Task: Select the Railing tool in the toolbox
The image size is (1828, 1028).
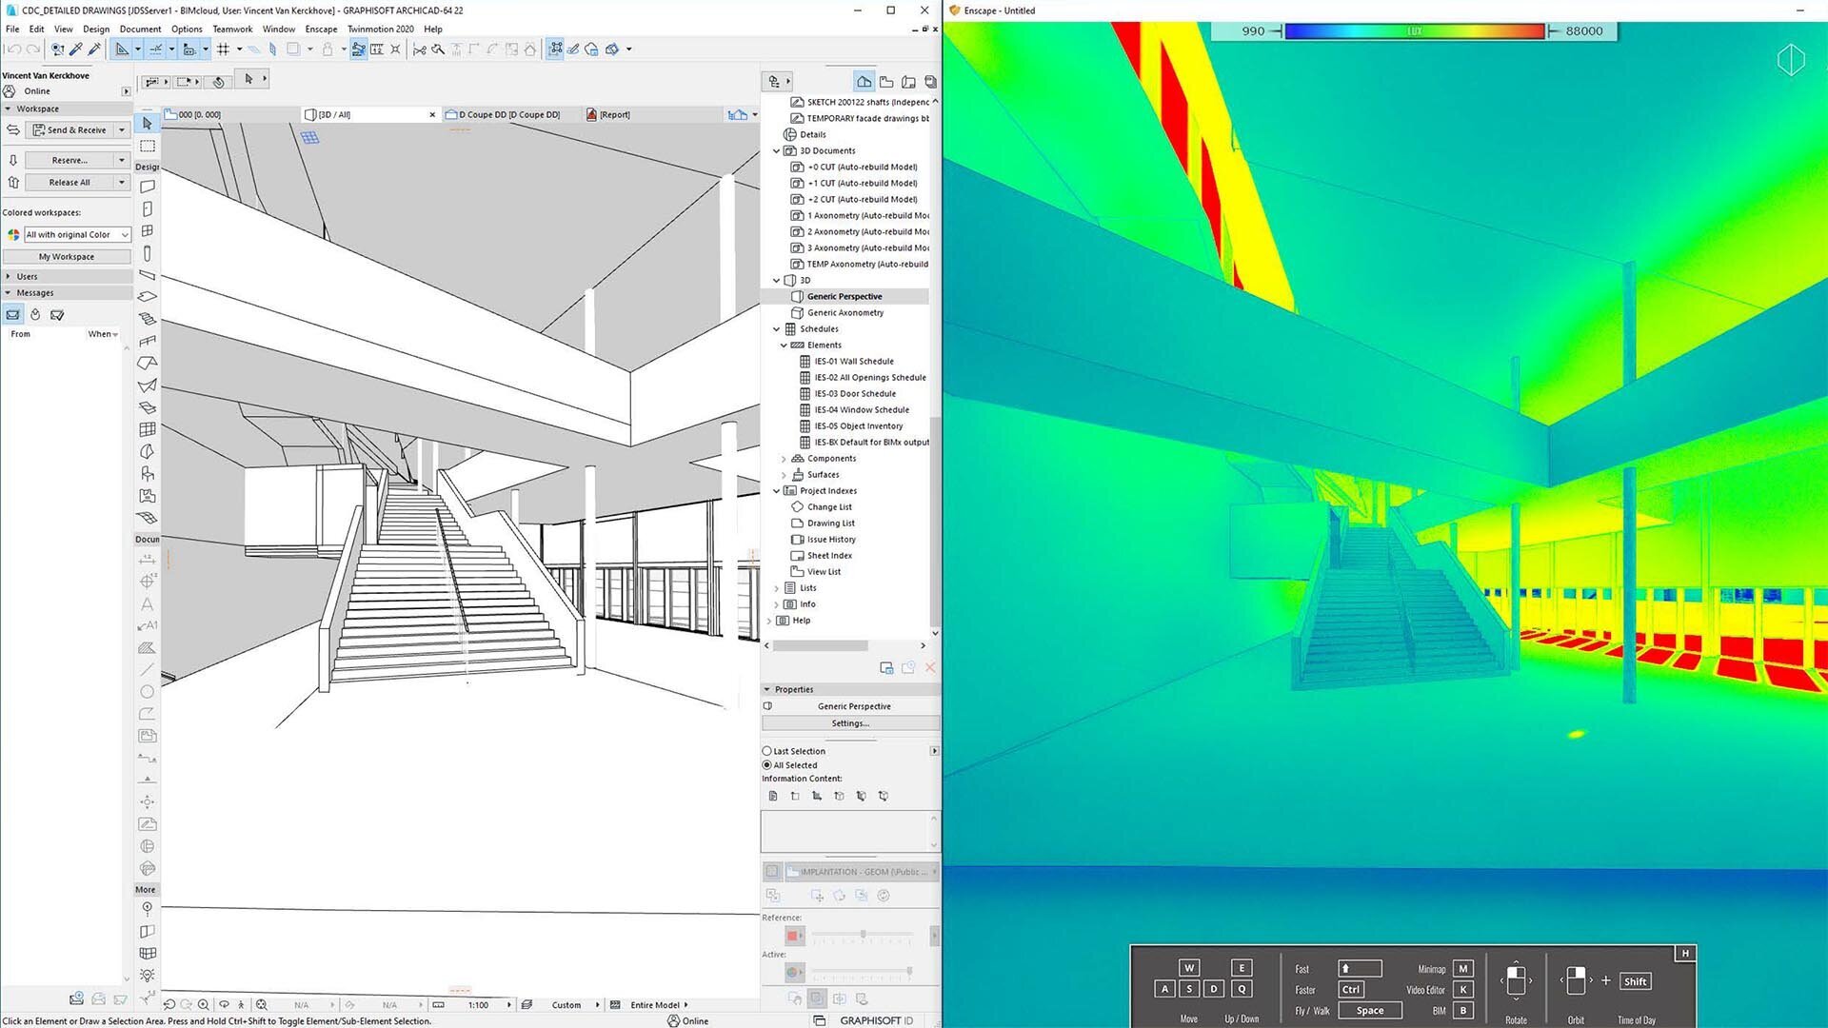Action: [148, 341]
